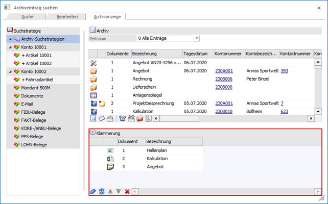Click the move up triangle in Klammerung toolbar

(110, 192)
